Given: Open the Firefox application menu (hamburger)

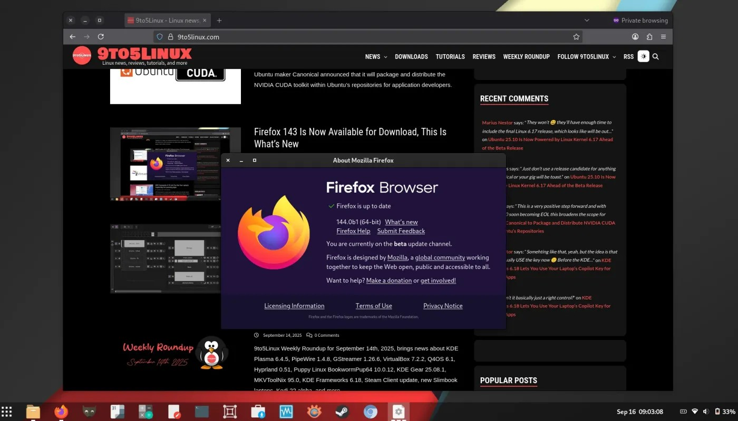Looking at the screenshot, I should (x=663, y=37).
